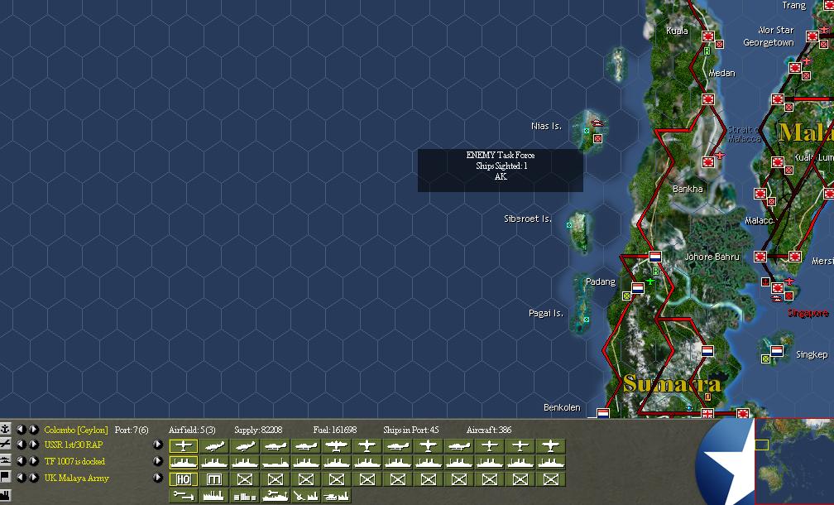
Task: Click the Colombo [Ceylon] base name
Action: pyautogui.click(x=75, y=429)
